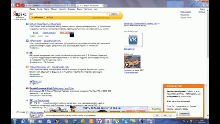
Task: Click the Яндекс logo
Action: [20, 14]
